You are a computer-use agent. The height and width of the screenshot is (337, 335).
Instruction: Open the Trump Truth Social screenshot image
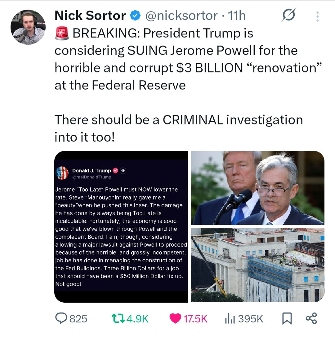coord(121,227)
